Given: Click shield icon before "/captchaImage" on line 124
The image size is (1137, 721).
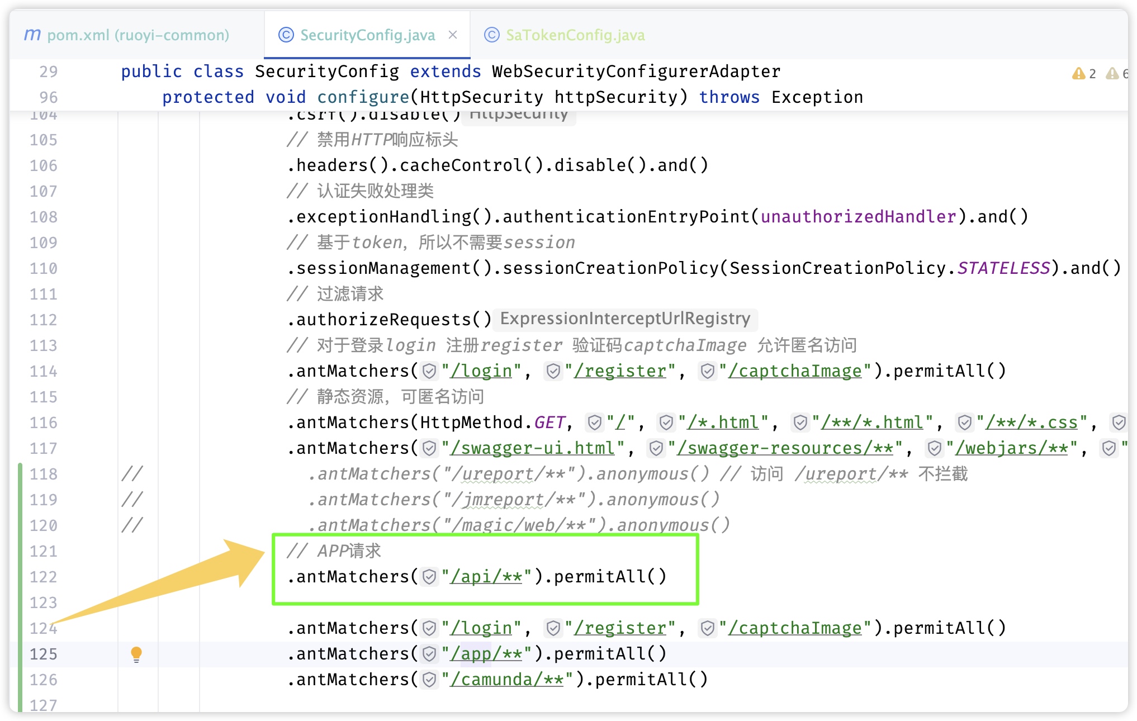Looking at the screenshot, I should [708, 628].
